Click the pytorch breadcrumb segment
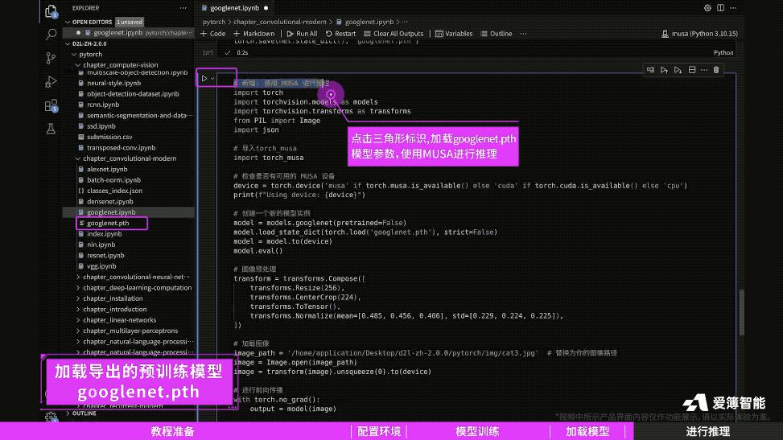The height and width of the screenshot is (440, 783). coord(214,22)
